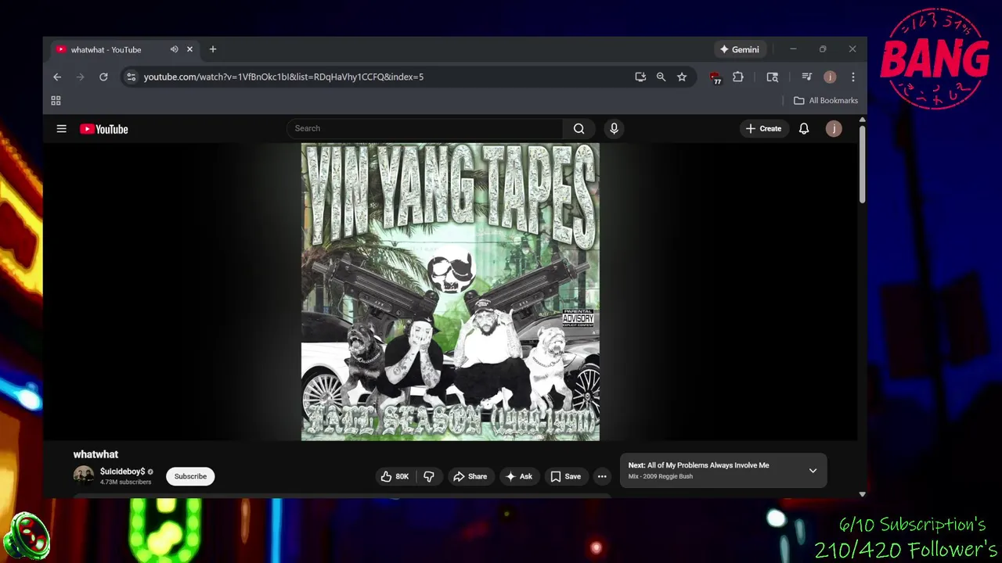Open Chrome profile avatar
This screenshot has height=563, width=1002.
[830, 77]
